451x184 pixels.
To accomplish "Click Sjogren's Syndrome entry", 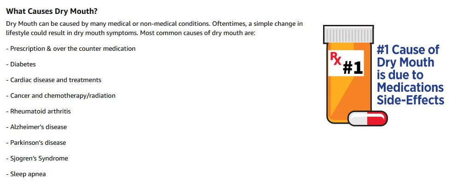I will click(x=37, y=158).
